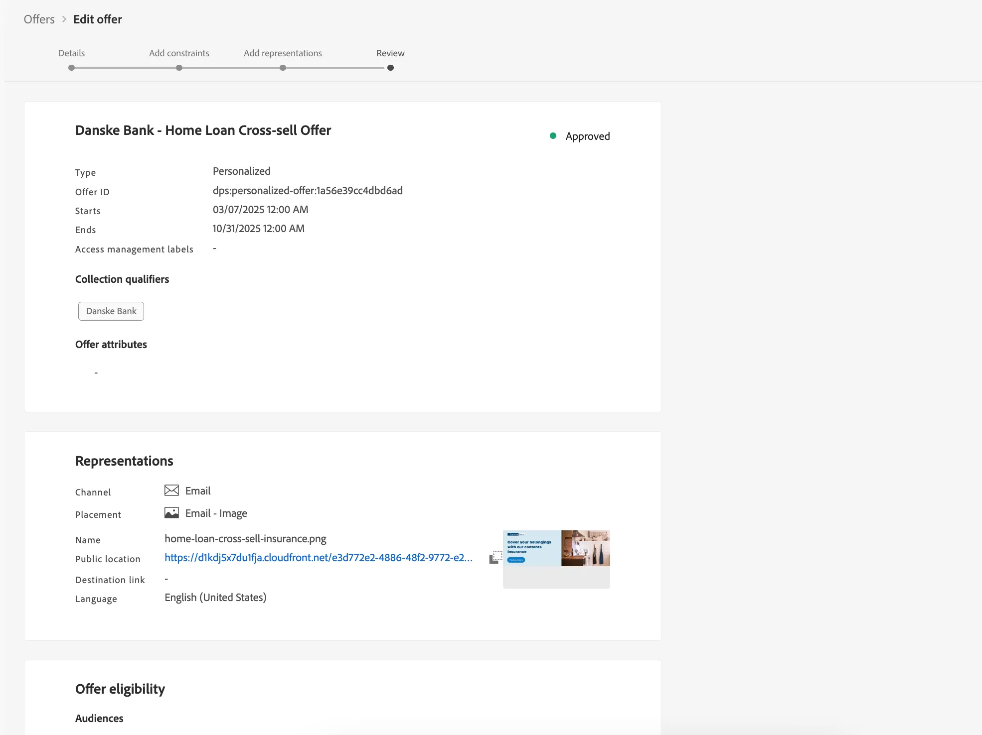Click the Email - Image placement icon
The image size is (982, 735).
(171, 513)
